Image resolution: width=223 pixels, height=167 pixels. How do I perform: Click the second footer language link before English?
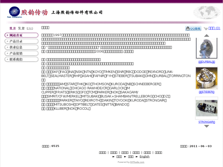pos(131,157)
